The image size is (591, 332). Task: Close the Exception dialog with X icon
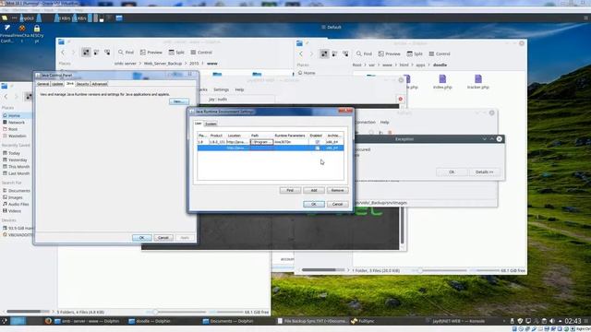499,139
